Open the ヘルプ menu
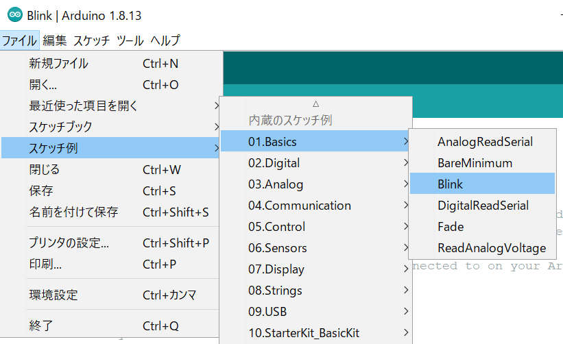563x344 pixels. (x=165, y=40)
